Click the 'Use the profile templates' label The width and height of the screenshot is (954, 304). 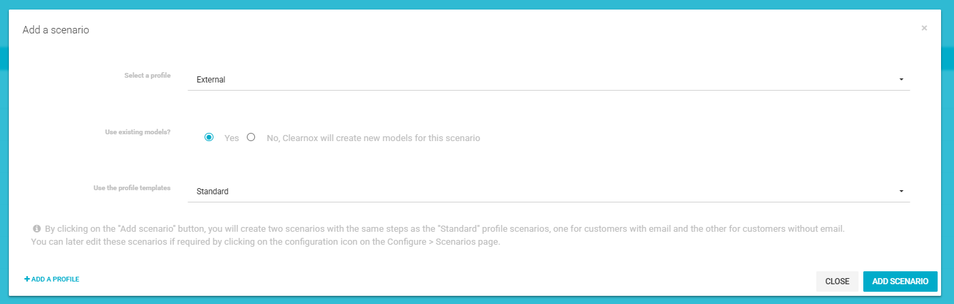click(132, 187)
